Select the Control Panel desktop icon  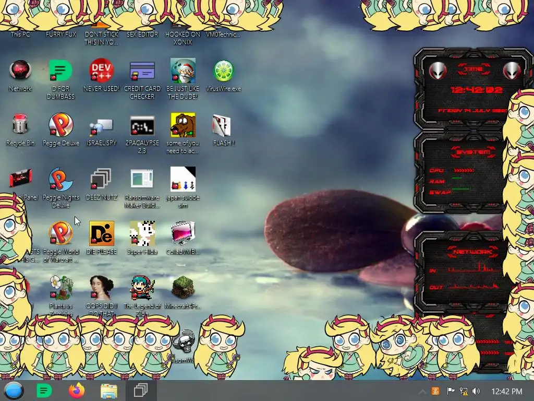pos(20,179)
